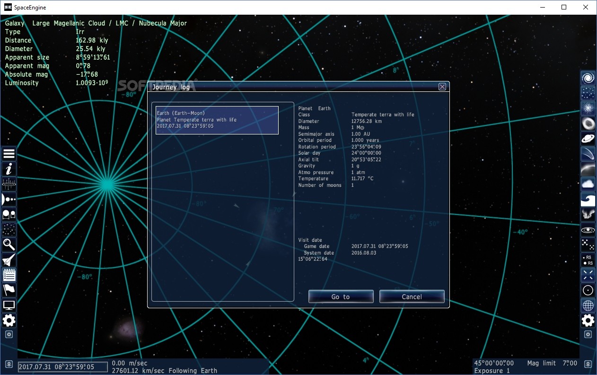Screen dimensions: 597x375
Task: Click the Absolute mag −17.68 value
Action: (x=87, y=74)
